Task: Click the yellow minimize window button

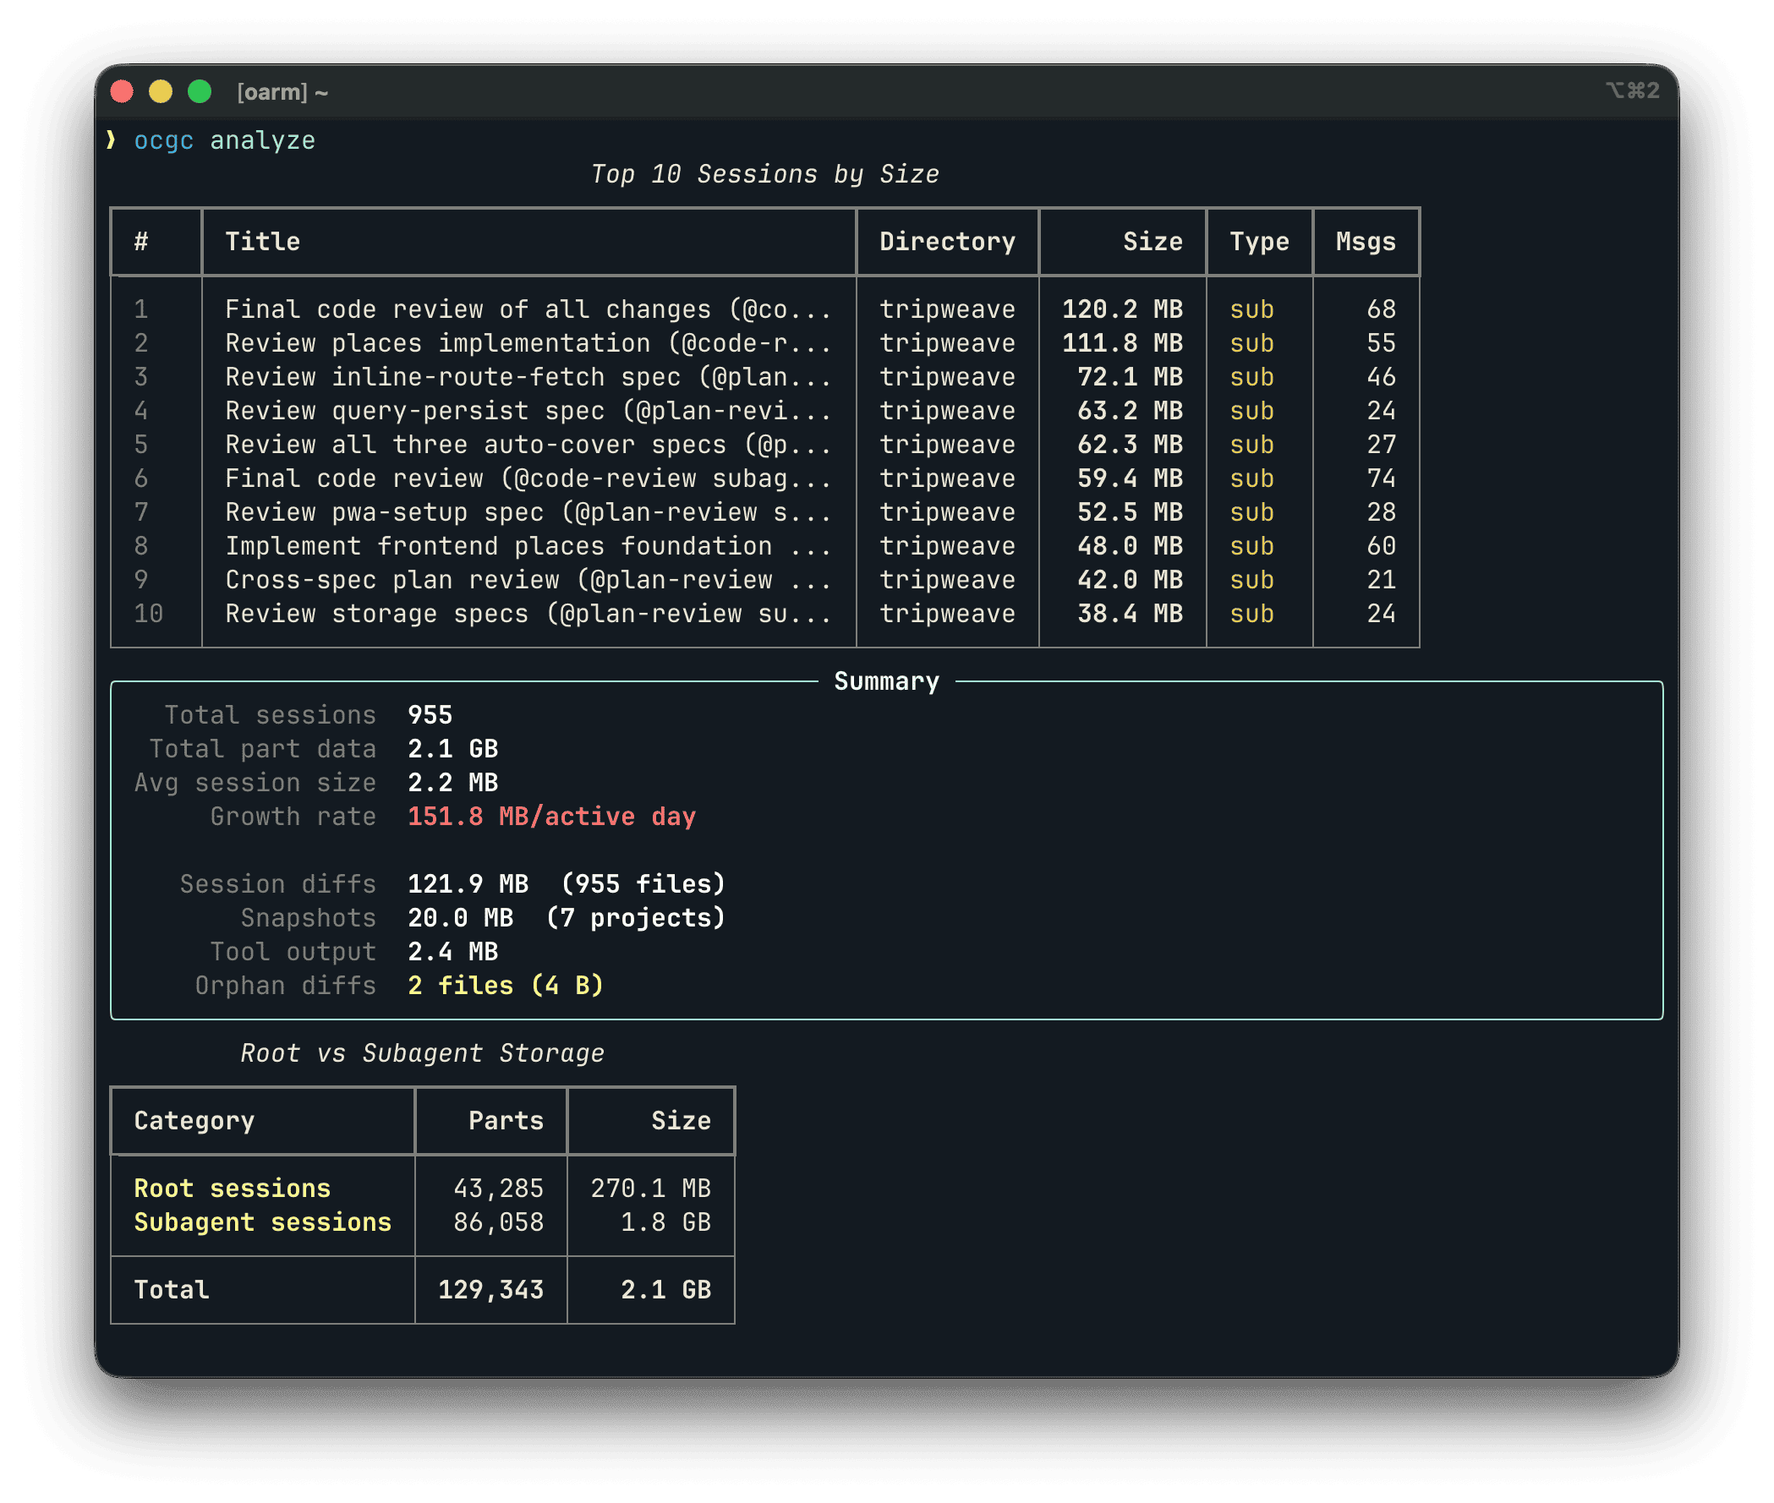Action: 161,91
